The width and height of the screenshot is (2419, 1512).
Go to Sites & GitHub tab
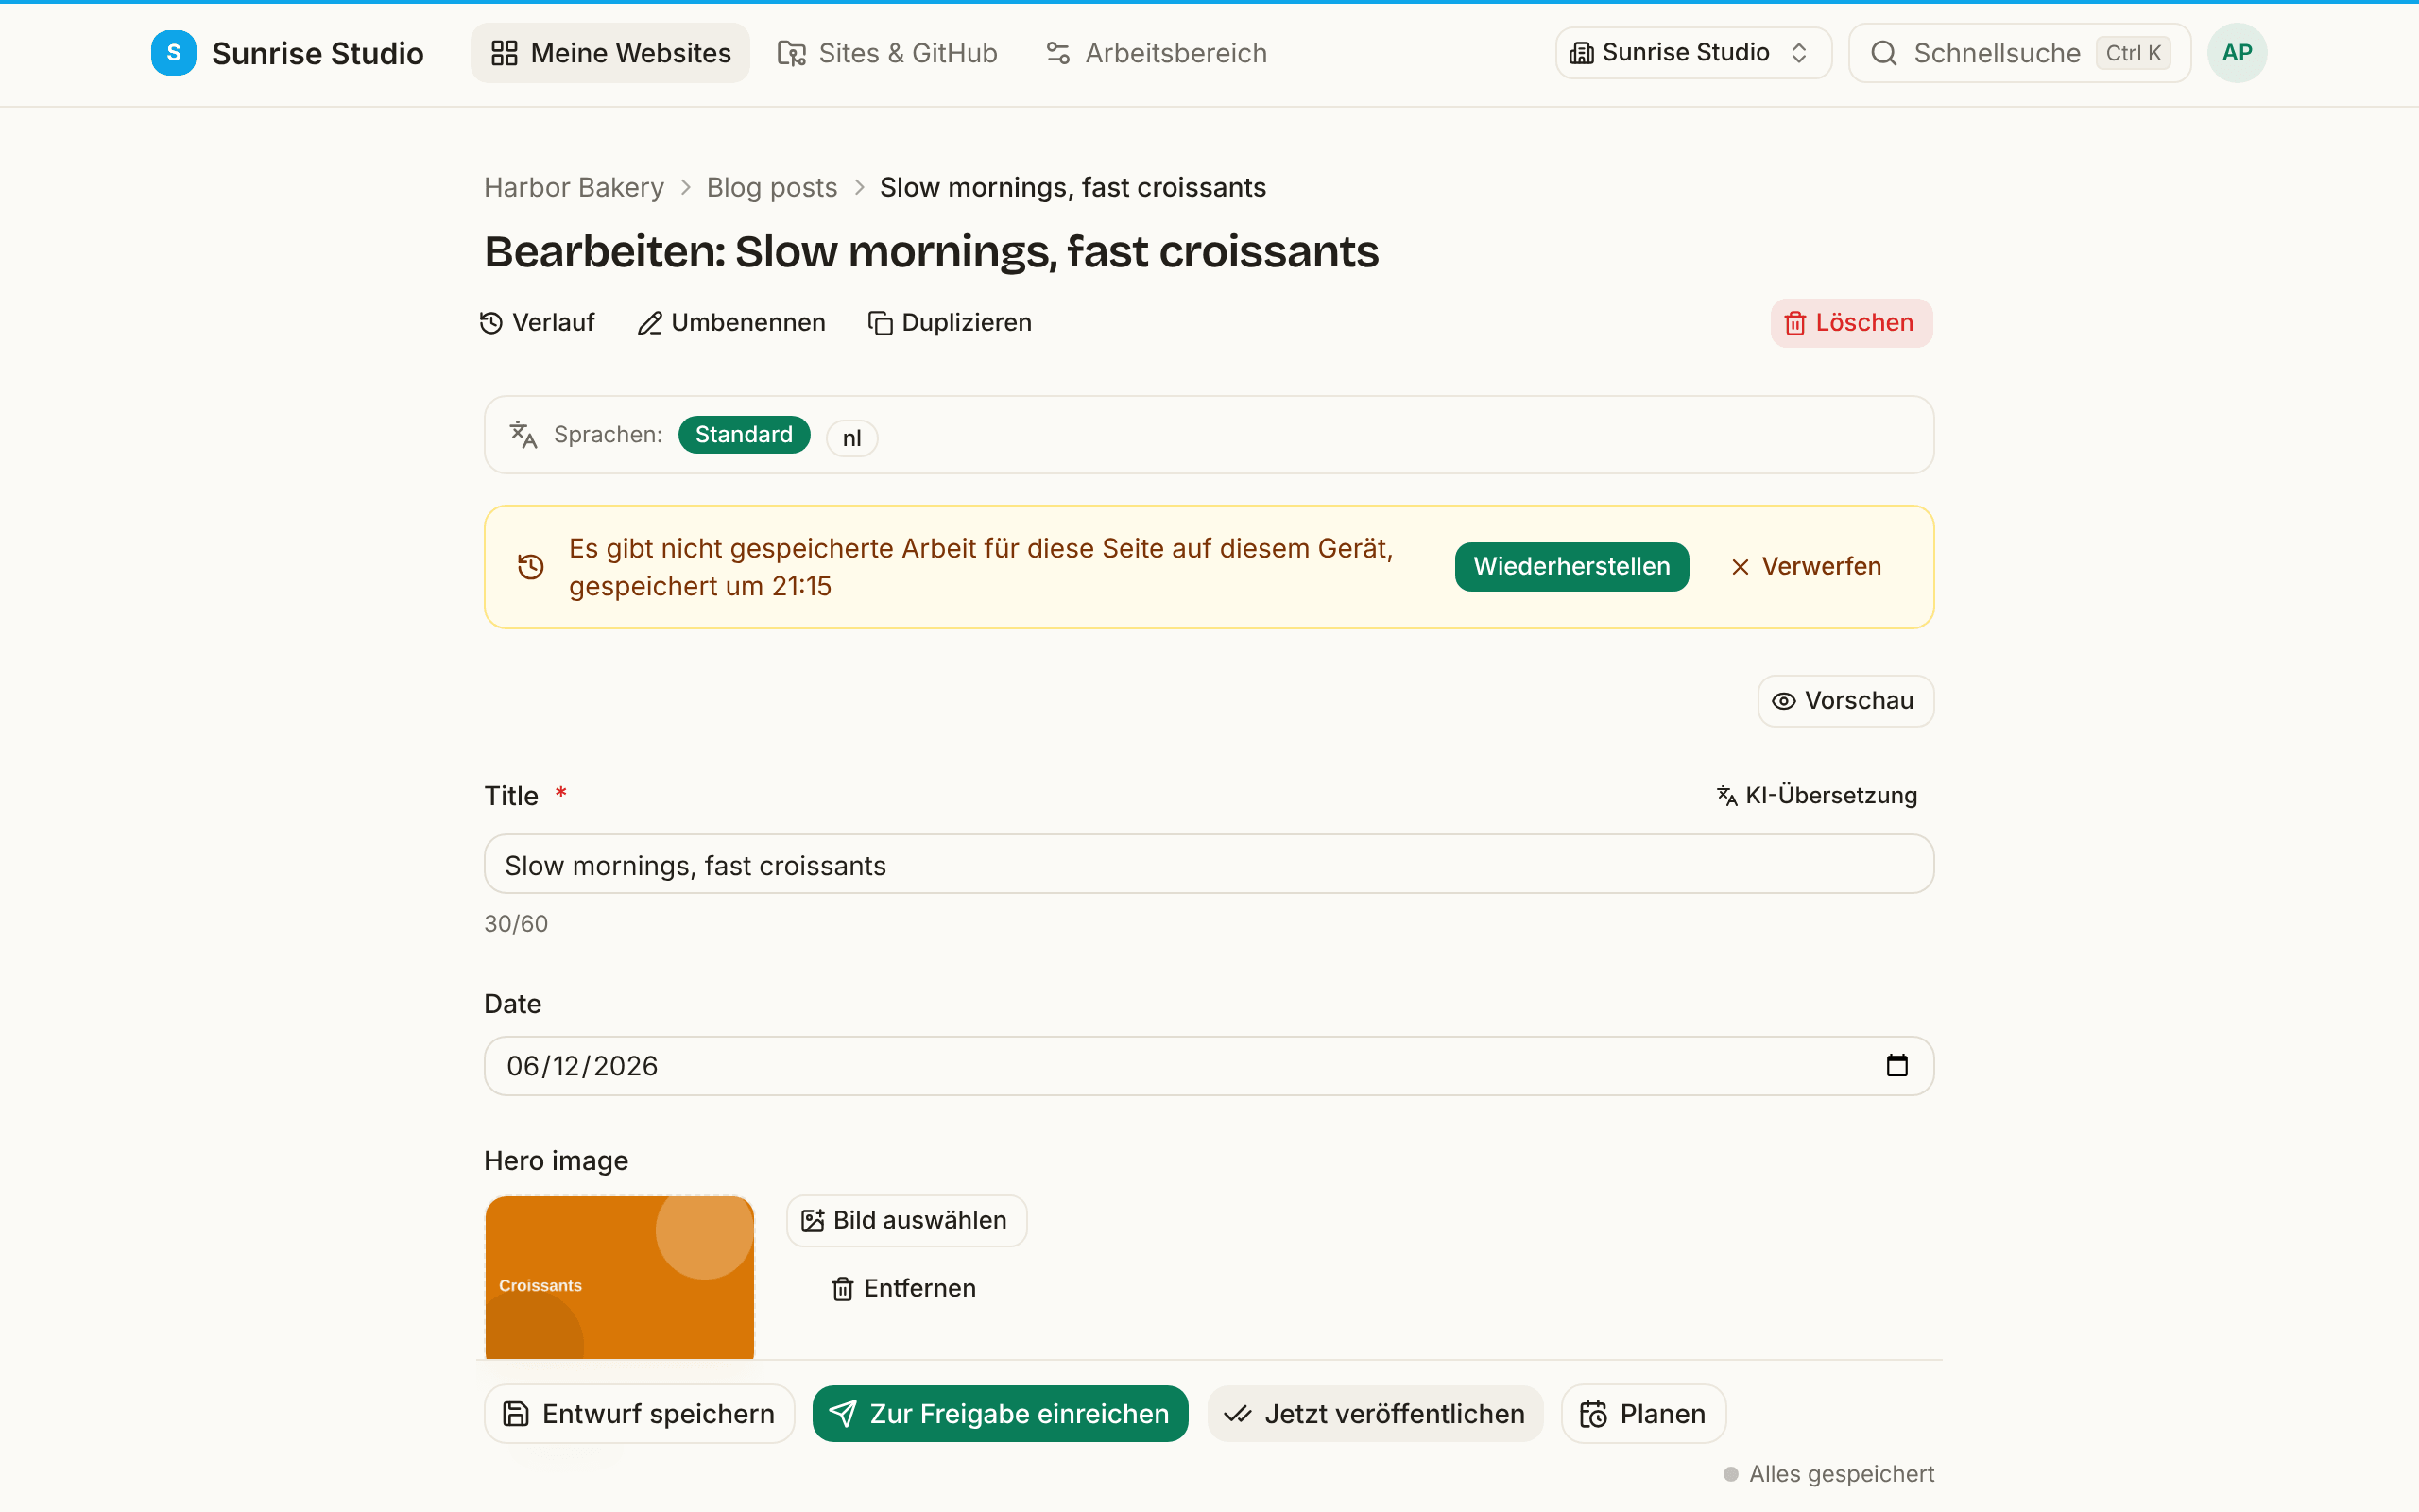(x=886, y=53)
